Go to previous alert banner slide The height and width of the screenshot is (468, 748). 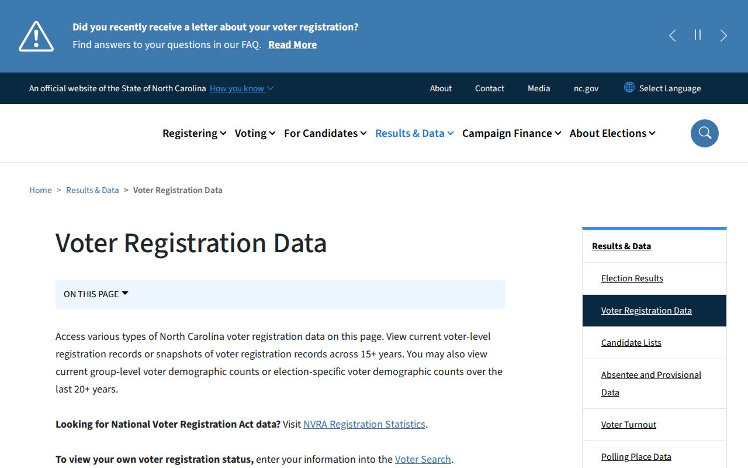(x=673, y=36)
